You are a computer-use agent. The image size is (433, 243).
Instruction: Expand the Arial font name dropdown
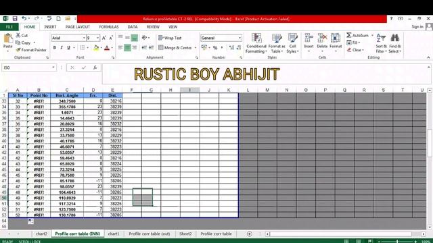84,38
